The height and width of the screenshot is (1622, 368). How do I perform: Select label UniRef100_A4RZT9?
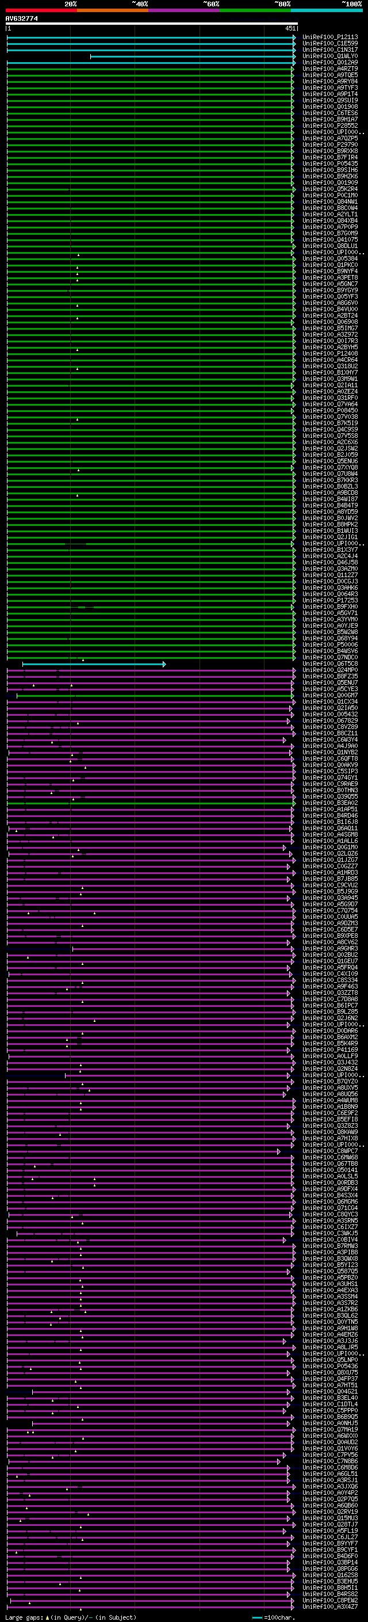(x=330, y=68)
